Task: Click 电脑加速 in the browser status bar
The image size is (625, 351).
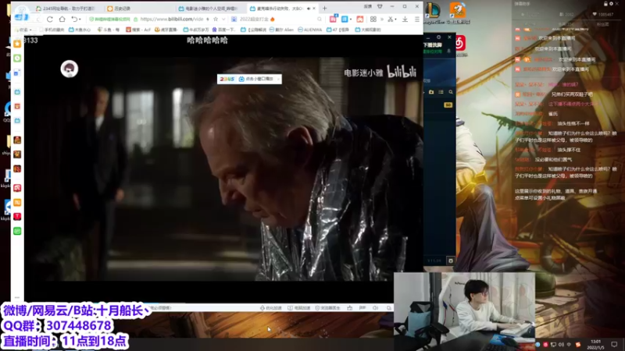Action: click(299, 308)
